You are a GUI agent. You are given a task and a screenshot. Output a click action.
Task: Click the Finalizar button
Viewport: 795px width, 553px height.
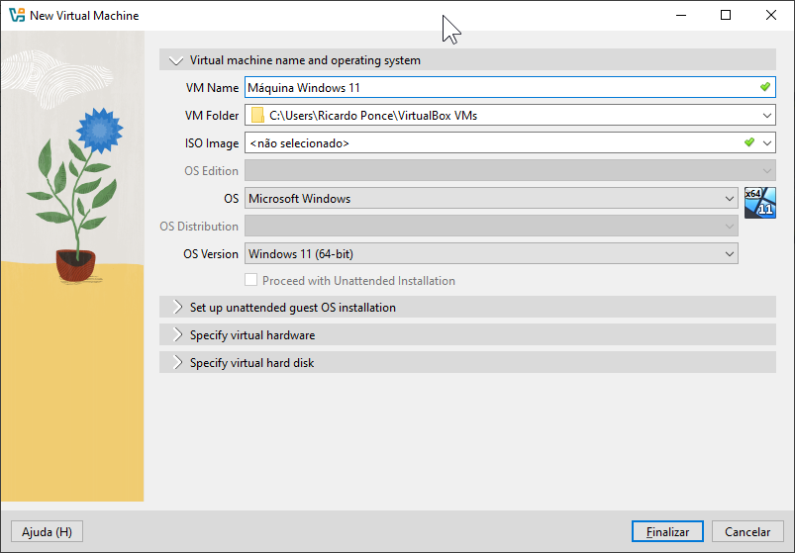(x=667, y=531)
